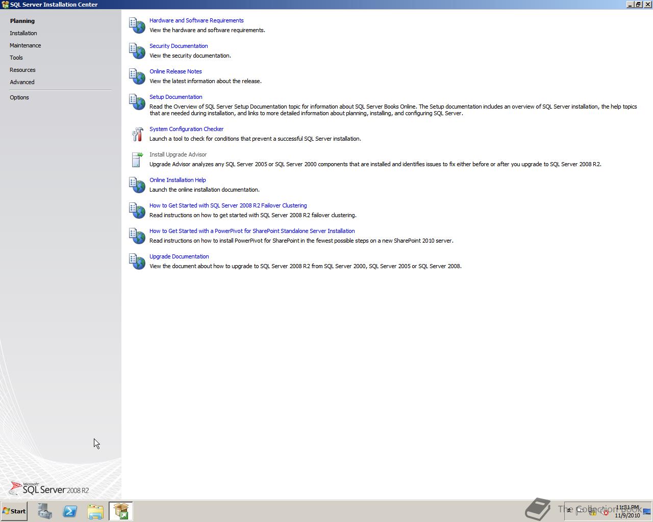Open the Resources category
Image resolution: width=653 pixels, height=522 pixels.
22,70
